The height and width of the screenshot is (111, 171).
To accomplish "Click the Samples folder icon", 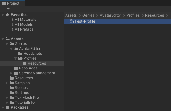I will tap(12, 83).
